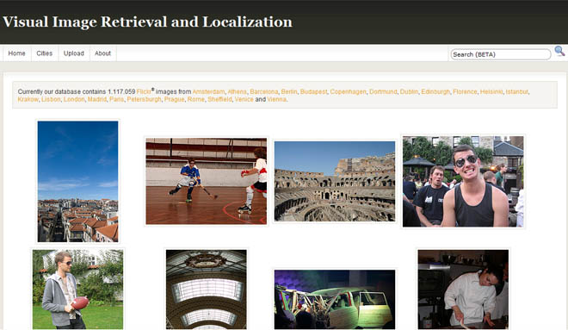Open the Rome city link

pos(196,99)
